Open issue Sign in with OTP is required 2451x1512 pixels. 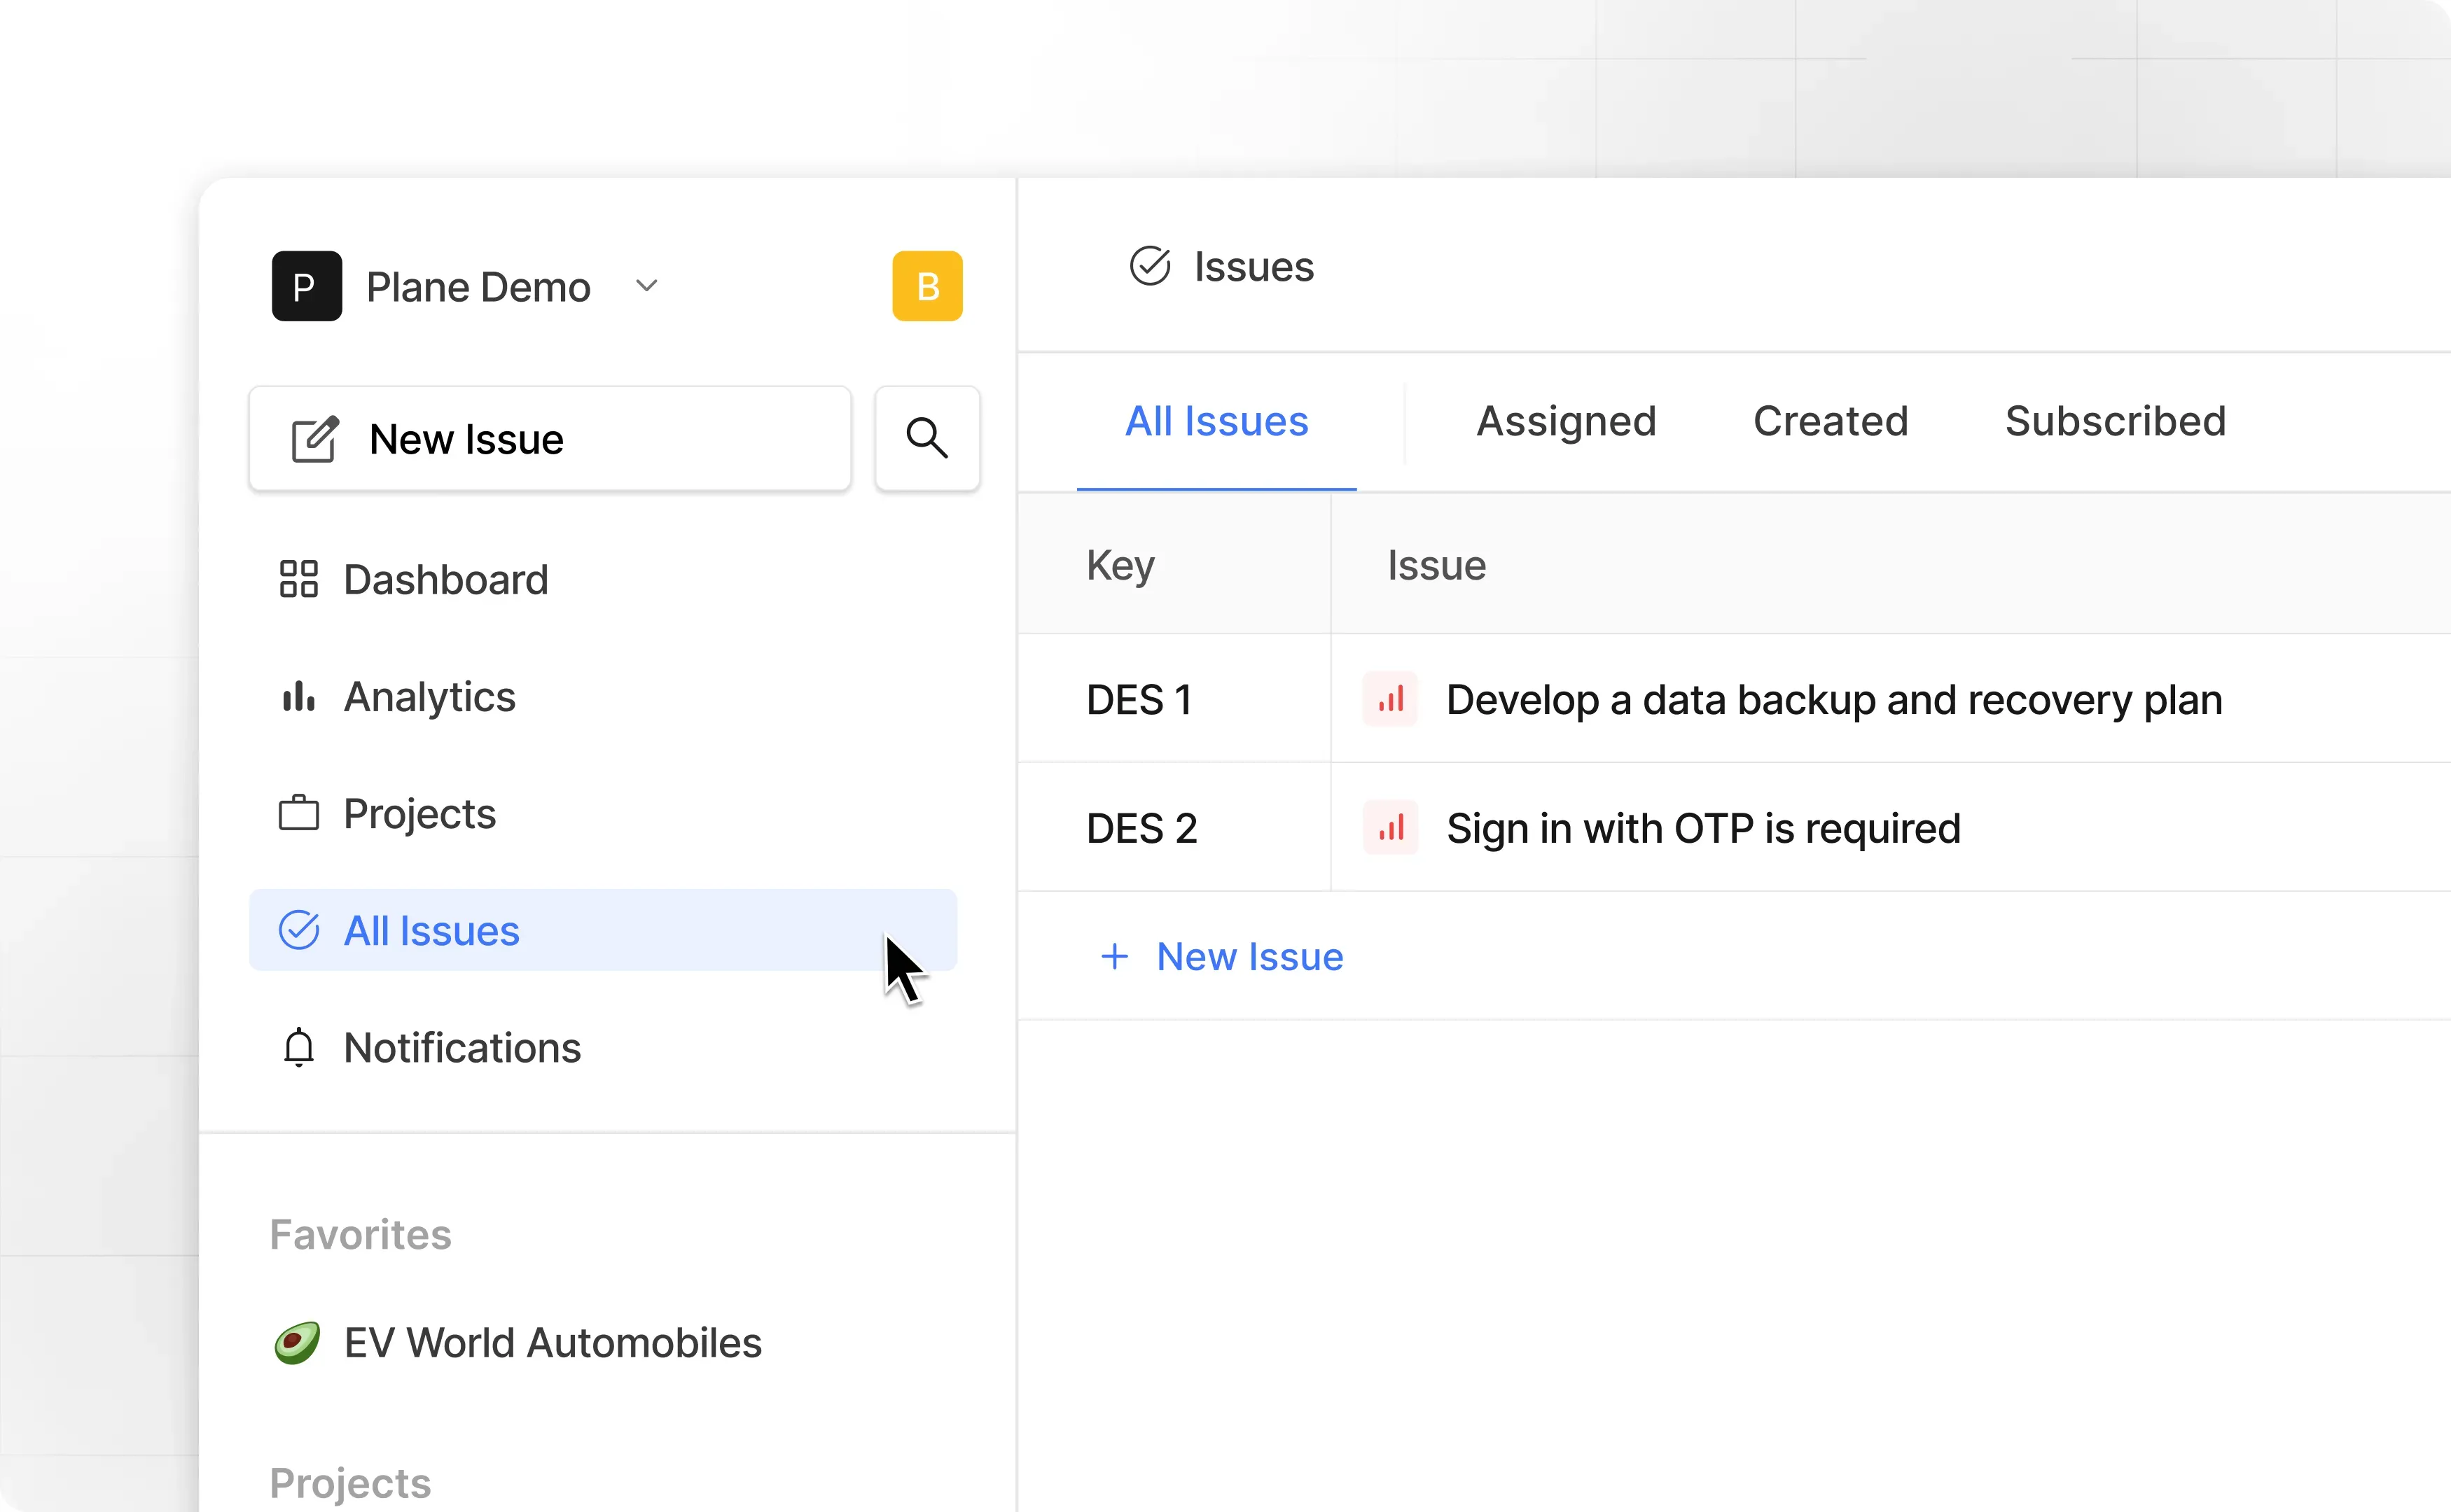(x=1702, y=828)
